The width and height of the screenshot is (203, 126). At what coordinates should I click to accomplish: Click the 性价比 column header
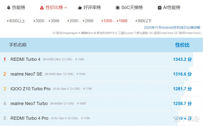pyautogui.click(x=182, y=45)
